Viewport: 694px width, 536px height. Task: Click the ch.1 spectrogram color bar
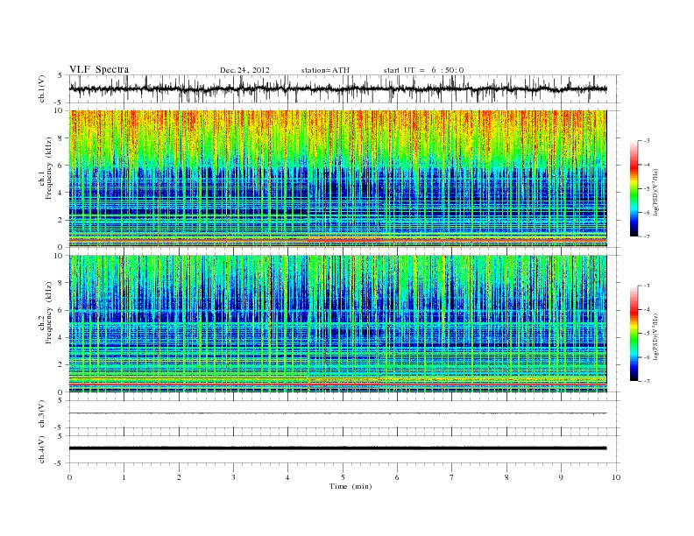[x=634, y=189]
